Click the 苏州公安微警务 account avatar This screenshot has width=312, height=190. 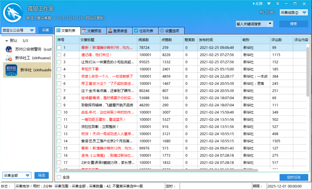coord(9,49)
